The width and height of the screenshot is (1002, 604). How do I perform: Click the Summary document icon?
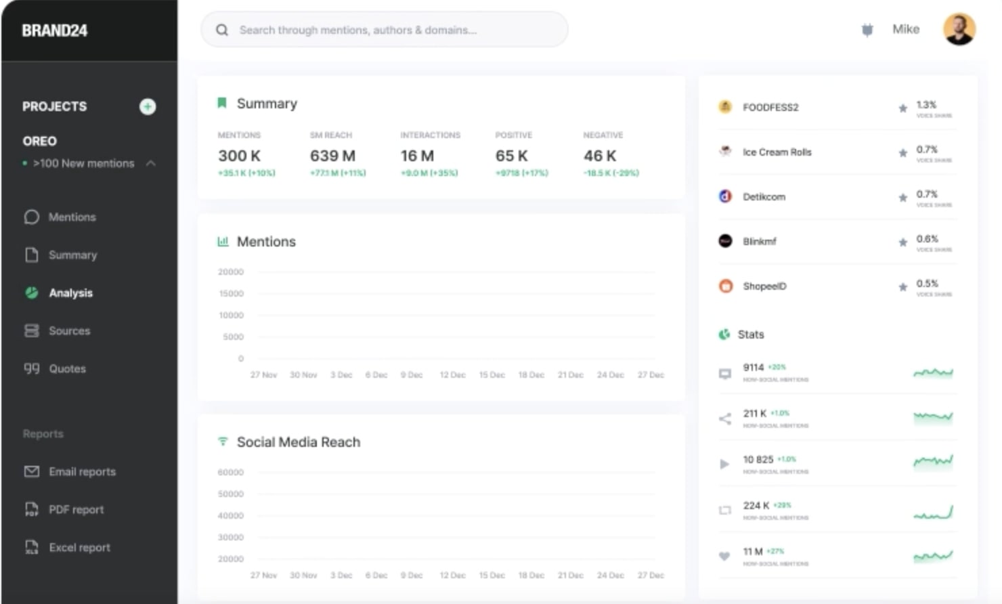point(31,255)
